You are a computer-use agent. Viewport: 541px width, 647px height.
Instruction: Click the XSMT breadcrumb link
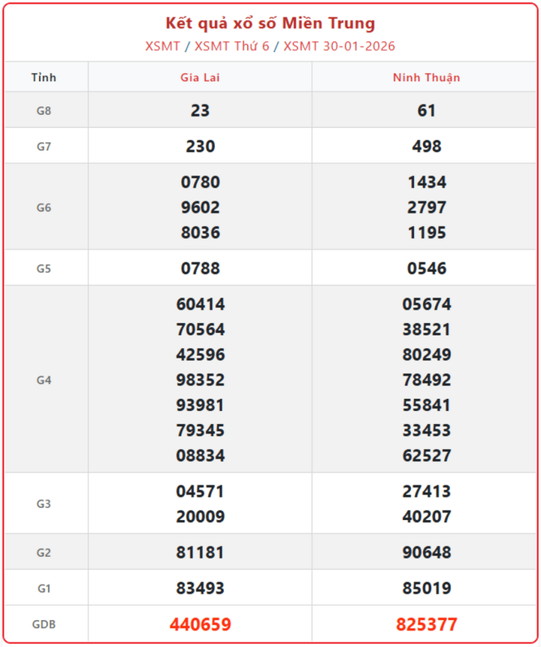point(163,46)
